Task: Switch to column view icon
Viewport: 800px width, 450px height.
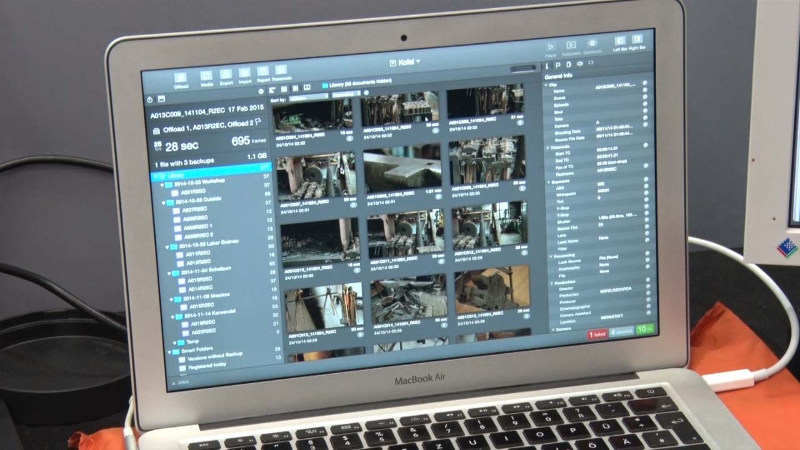Action: 284,90
